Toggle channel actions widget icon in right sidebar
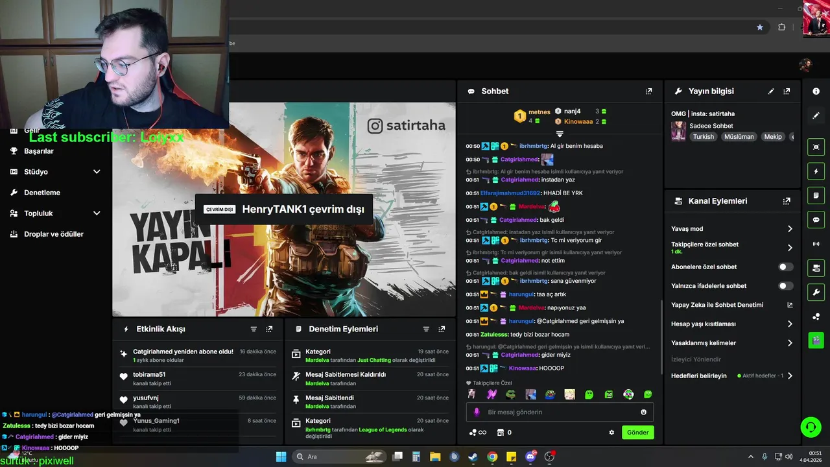The height and width of the screenshot is (467, 830). [x=816, y=268]
